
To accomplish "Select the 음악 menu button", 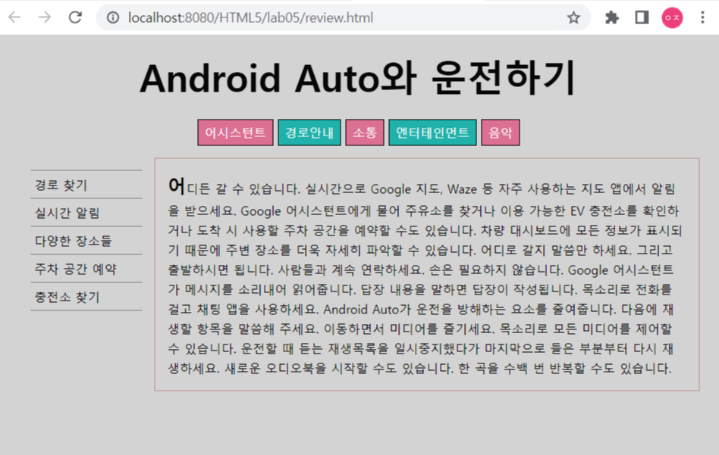I will coord(501,132).
